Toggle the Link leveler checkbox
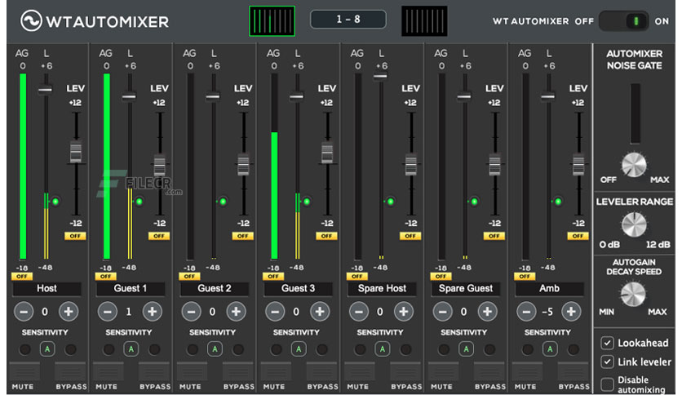682x395 pixels. pos(607,362)
